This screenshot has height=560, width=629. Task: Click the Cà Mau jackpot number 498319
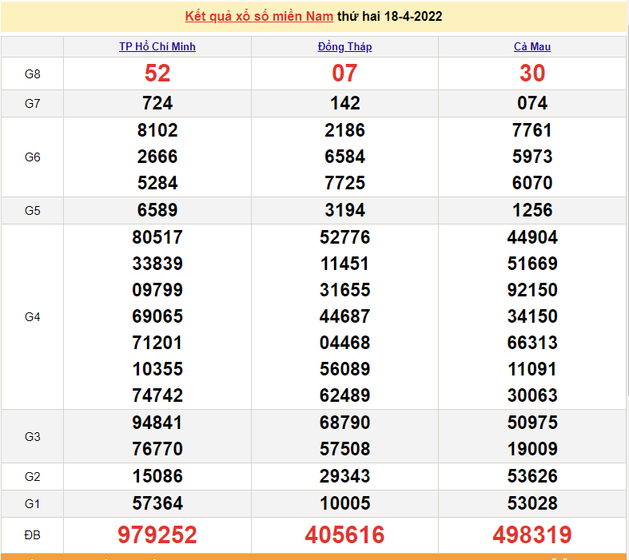tap(532, 534)
